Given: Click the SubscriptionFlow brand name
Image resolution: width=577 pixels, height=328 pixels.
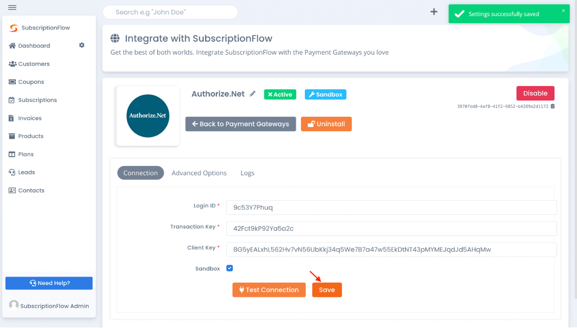Looking at the screenshot, I should coord(46,28).
